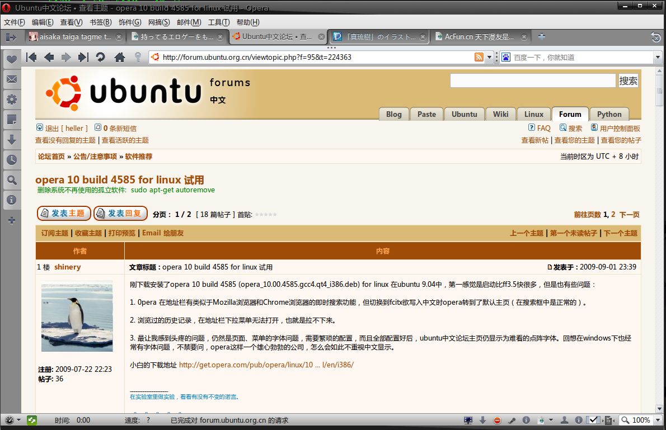Go to the home page

pyautogui.click(x=120, y=57)
